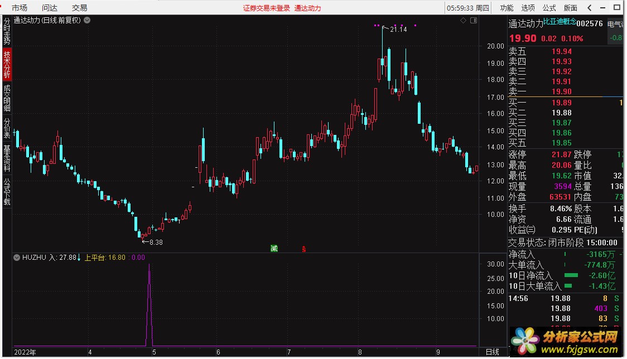Toggle side panel icon at chart top right
The image size is (627, 359).
pos(474,20)
